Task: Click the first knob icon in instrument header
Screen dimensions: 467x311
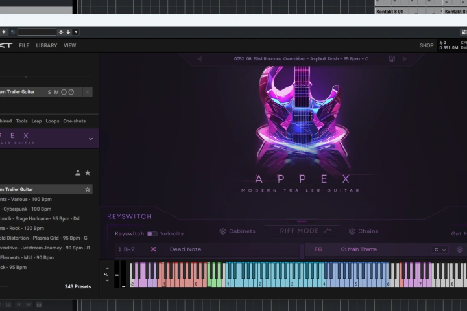Action: pos(64,92)
